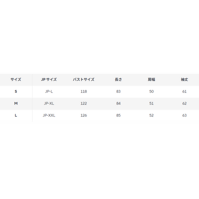
Task: Click the S size row label
Action: click(x=16, y=91)
